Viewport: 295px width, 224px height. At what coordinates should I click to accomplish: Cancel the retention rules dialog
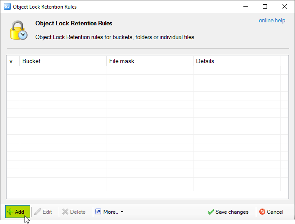coord(271,212)
